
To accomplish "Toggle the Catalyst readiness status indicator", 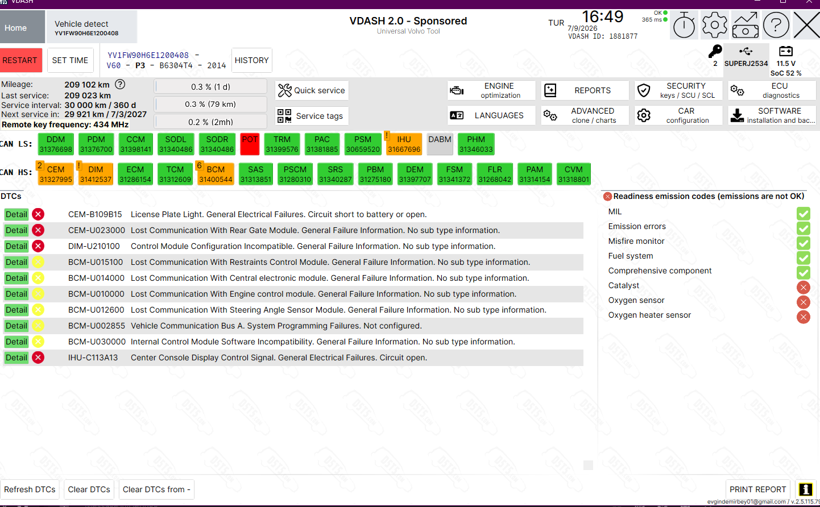I will pyautogui.click(x=803, y=287).
